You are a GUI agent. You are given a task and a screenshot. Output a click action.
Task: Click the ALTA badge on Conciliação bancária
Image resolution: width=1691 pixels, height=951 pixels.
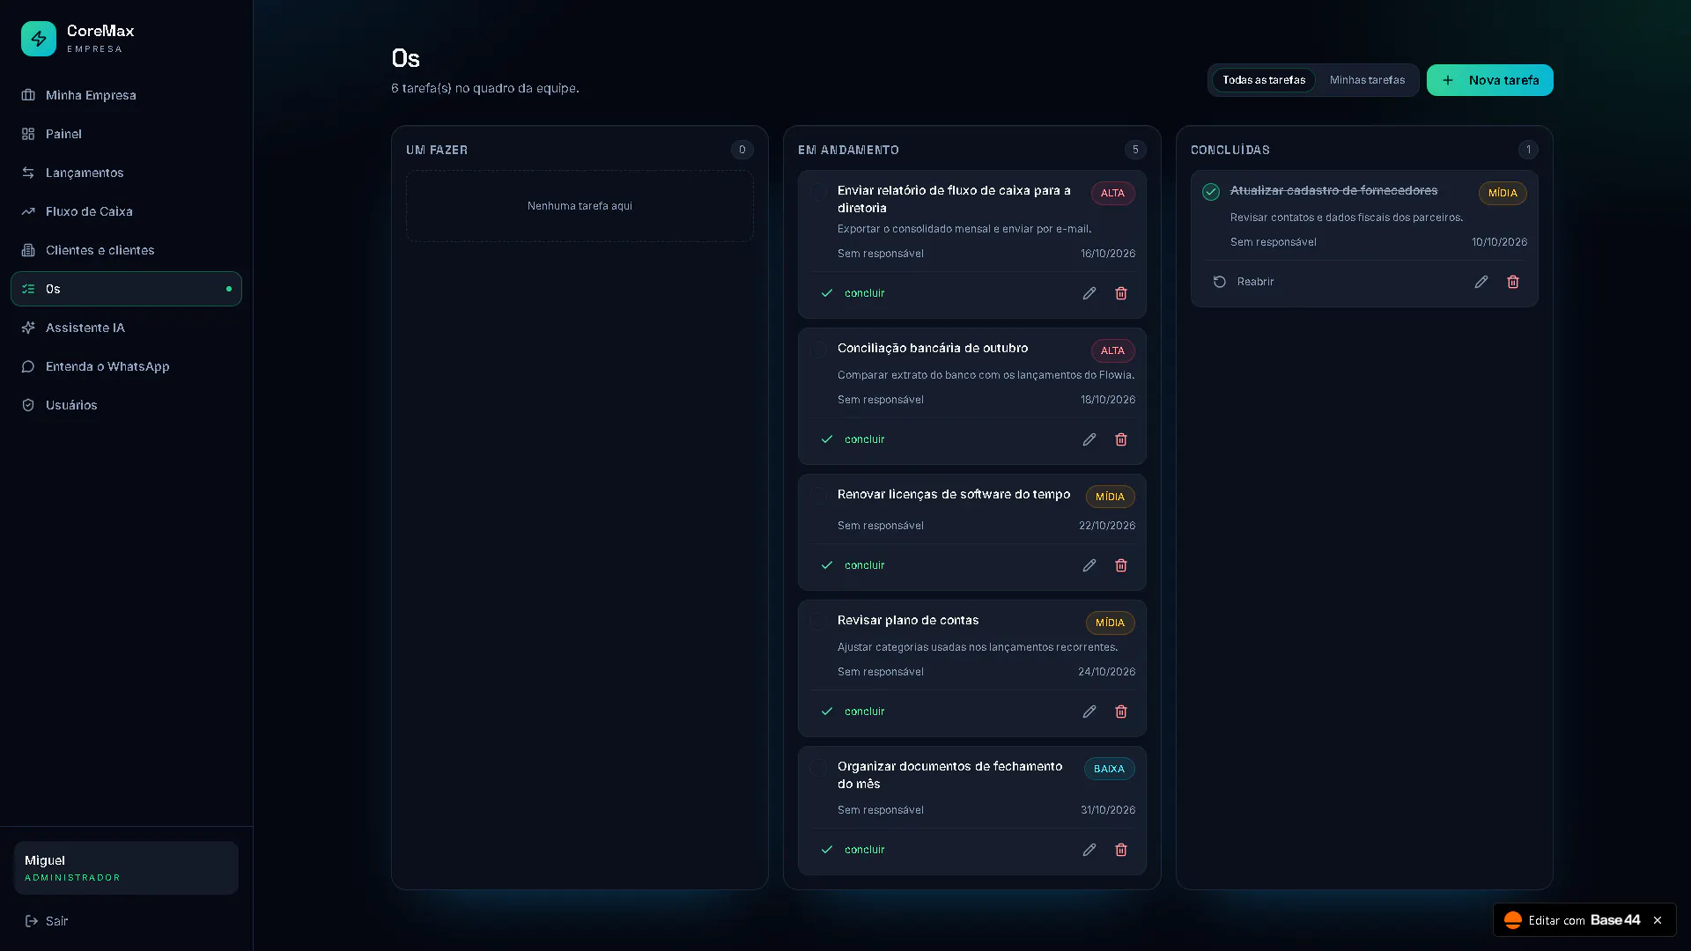tap(1112, 350)
